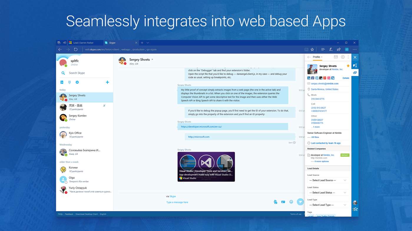Click the 'Download Desktop Client' footer link
The height and width of the screenshot is (231, 412).
pyautogui.click(x=87, y=214)
